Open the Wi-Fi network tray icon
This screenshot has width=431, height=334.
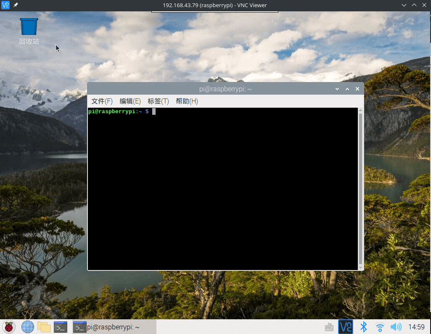[x=380, y=327]
